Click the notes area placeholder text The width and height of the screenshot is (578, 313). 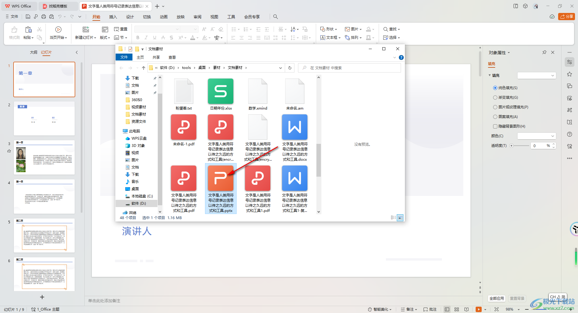coord(104,301)
